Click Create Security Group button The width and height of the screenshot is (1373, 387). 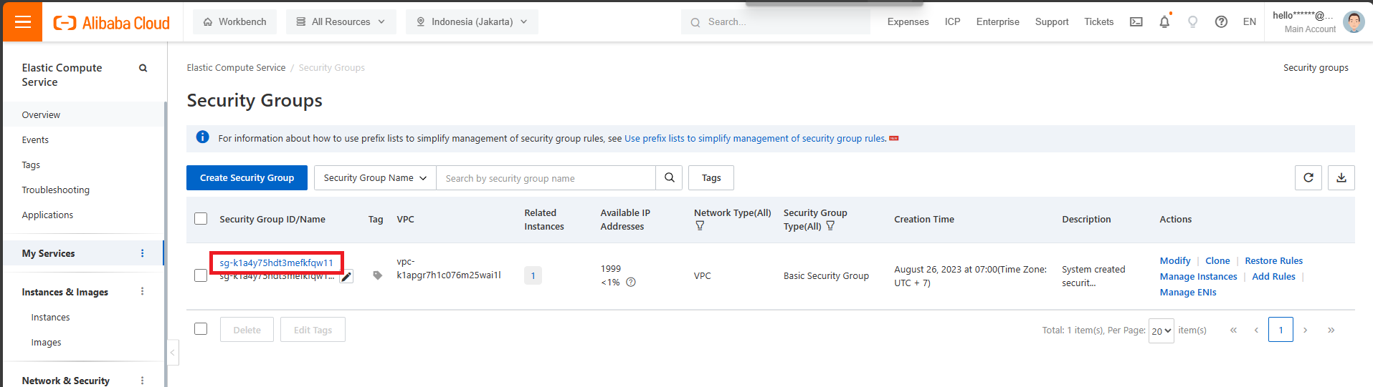coord(247,177)
